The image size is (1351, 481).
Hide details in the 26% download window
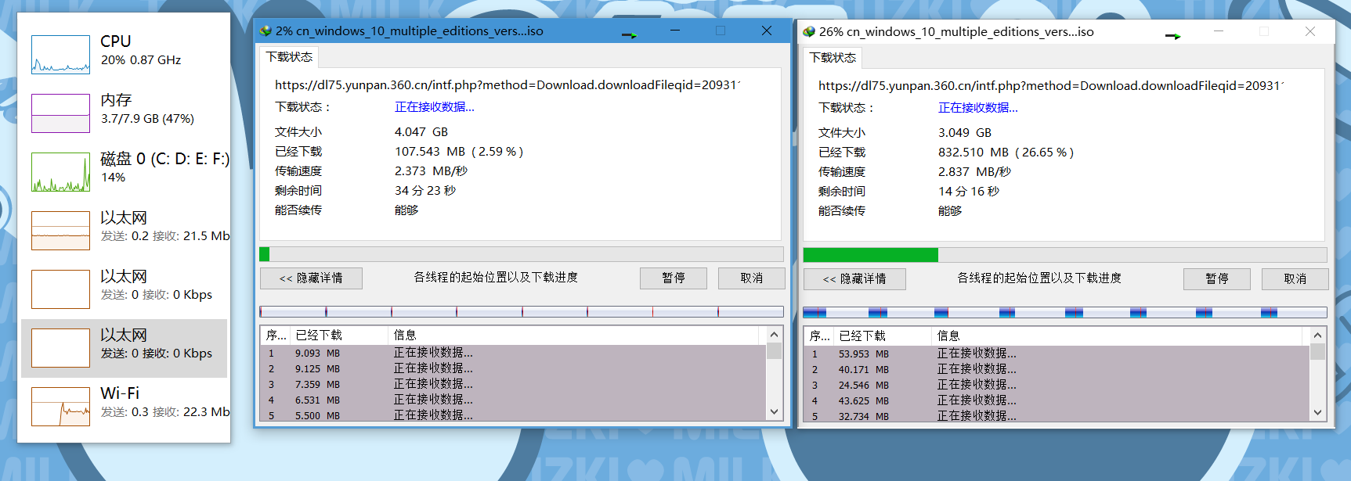(x=854, y=279)
